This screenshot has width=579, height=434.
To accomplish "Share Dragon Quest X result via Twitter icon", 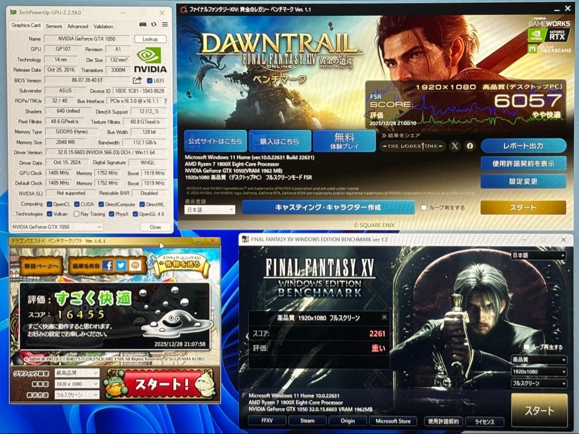I will pos(121,266).
